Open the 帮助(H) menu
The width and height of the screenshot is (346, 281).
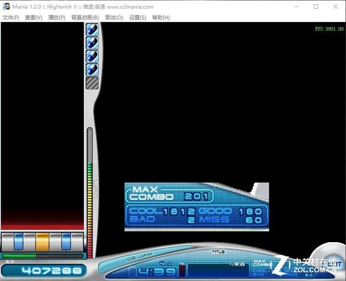[x=161, y=17]
